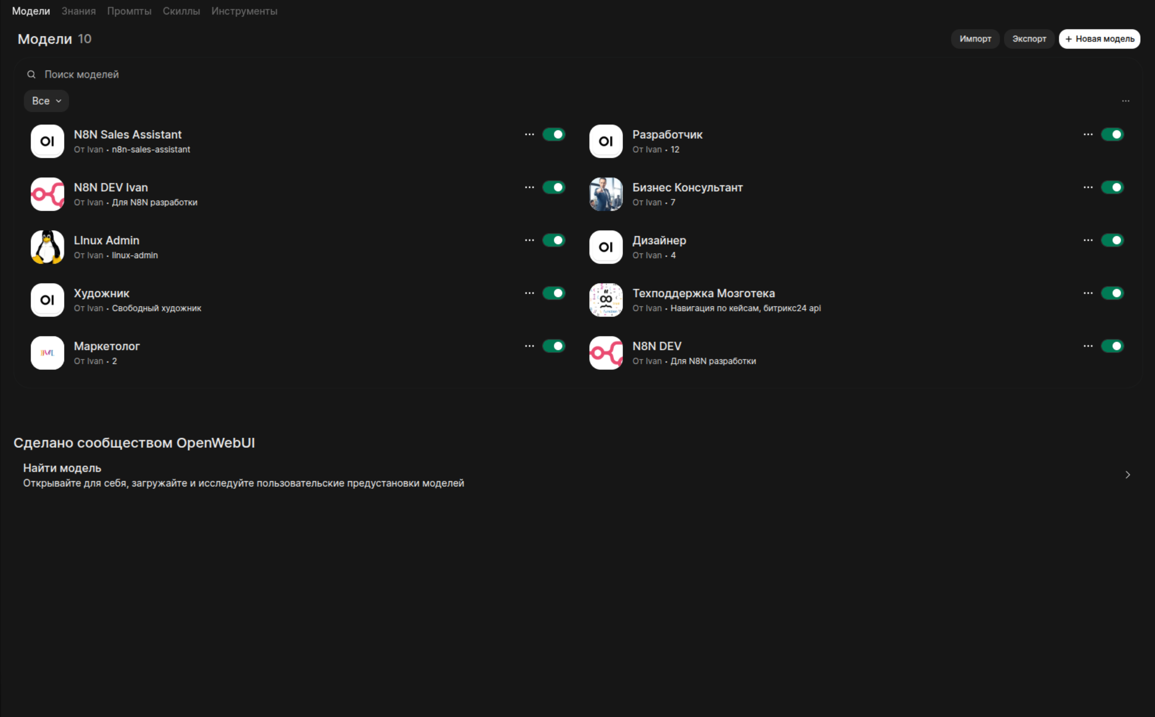Select the Linux Admin penguin icon
The height and width of the screenshot is (717, 1155).
tap(47, 246)
